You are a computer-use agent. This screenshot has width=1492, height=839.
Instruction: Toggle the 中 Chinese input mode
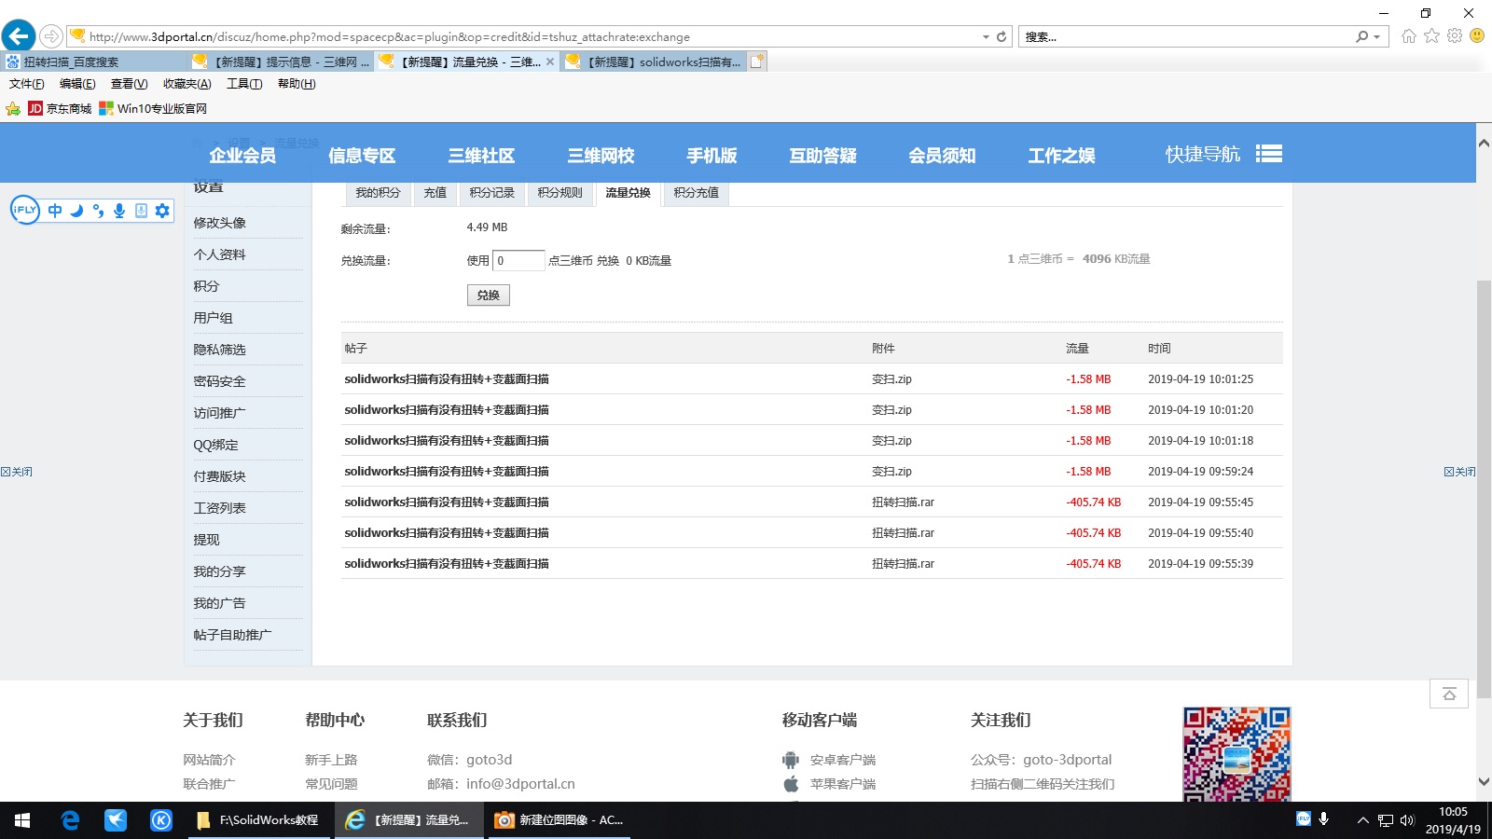pyautogui.click(x=55, y=211)
